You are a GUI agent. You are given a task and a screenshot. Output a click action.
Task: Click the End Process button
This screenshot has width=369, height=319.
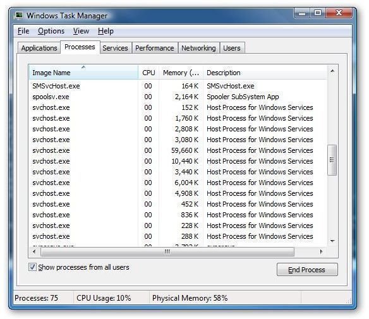307,270
